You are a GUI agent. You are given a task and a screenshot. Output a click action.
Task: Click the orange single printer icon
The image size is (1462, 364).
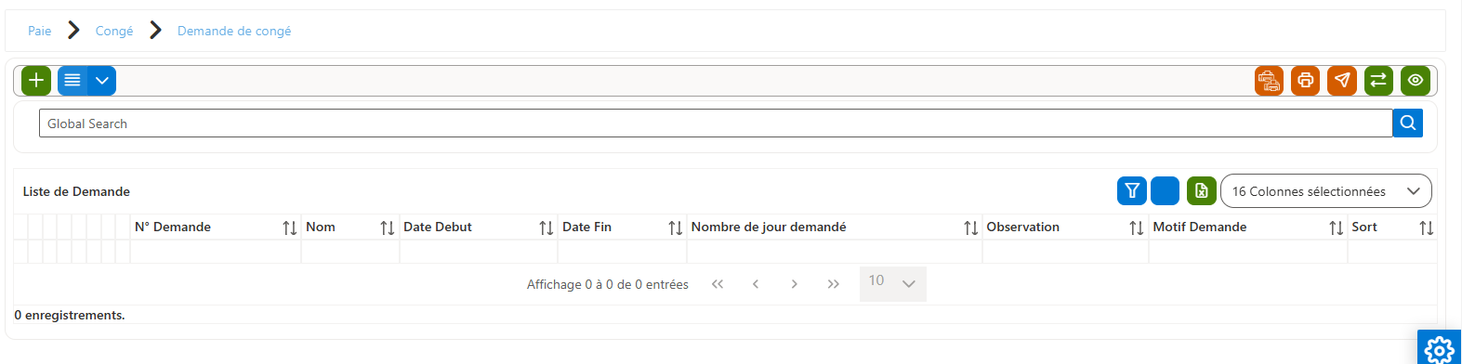(x=1305, y=81)
